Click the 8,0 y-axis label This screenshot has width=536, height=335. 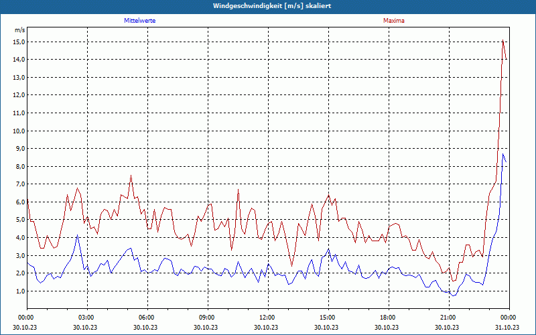21,166
